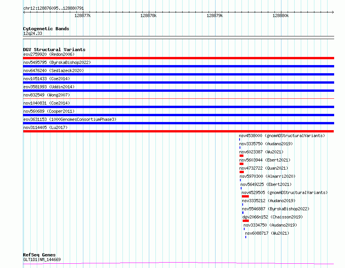Click the esv2759920 (Redon2006) label
The height and width of the screenshot is (268, 345).
coord(49,54)
